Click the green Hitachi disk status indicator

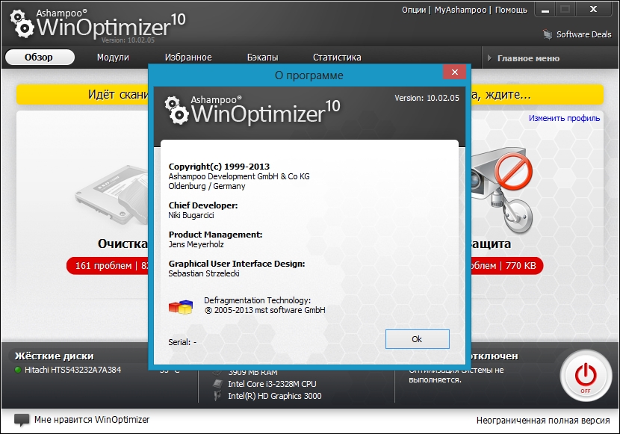[18, 370]
